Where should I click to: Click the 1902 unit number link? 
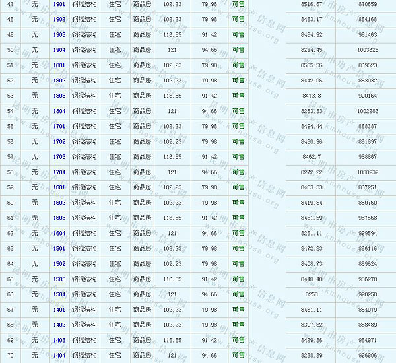tap(59, 19)
